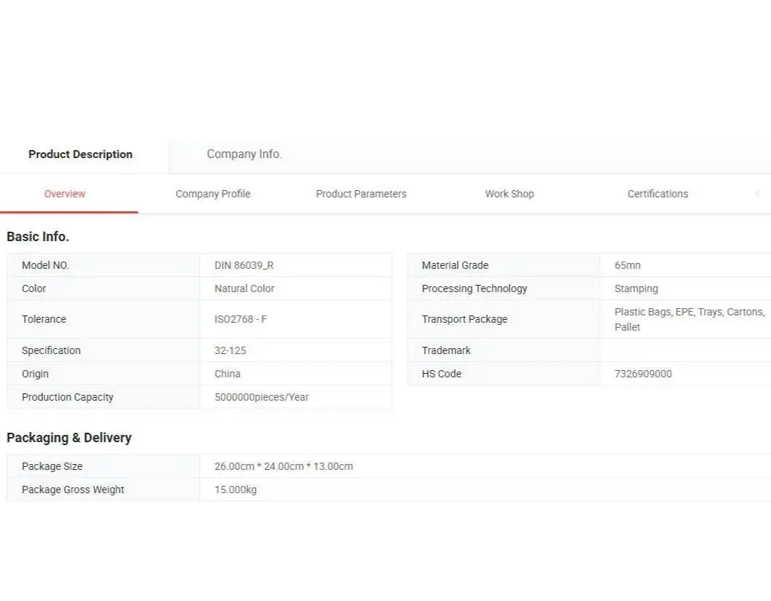
Task: Click the Basic Info. heading
Action: click(38, 237)
